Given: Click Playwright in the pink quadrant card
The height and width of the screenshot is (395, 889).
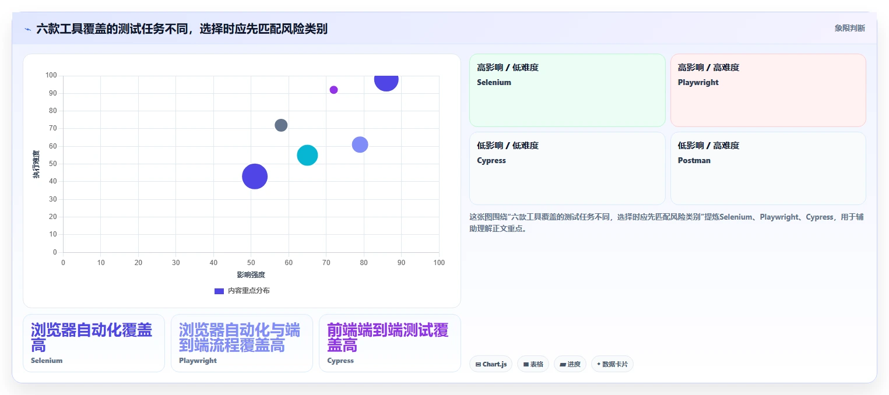Looking at the screenshot, I should point(698,82).
